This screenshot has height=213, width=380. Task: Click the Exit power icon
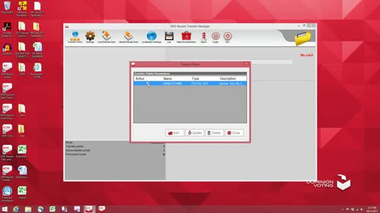227,37
